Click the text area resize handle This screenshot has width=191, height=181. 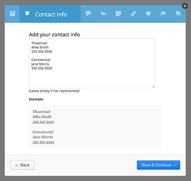tap(154, 87)
